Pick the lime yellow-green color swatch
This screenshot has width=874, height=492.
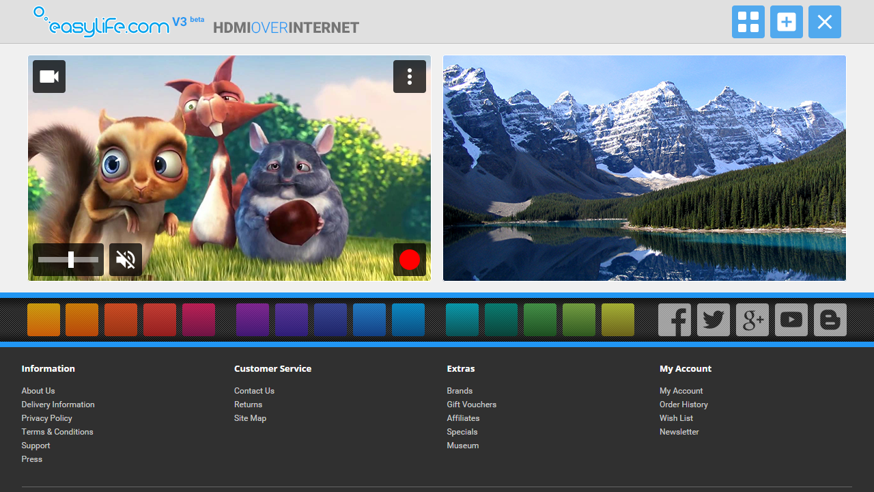coord(618,320)
